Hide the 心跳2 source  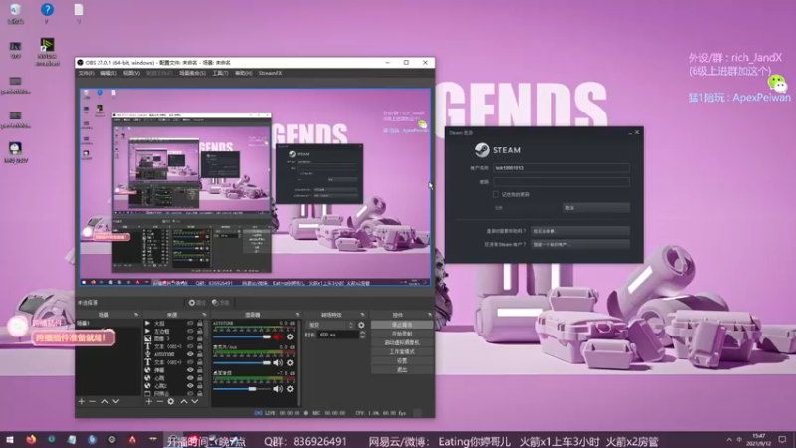(x=190, y=386)
